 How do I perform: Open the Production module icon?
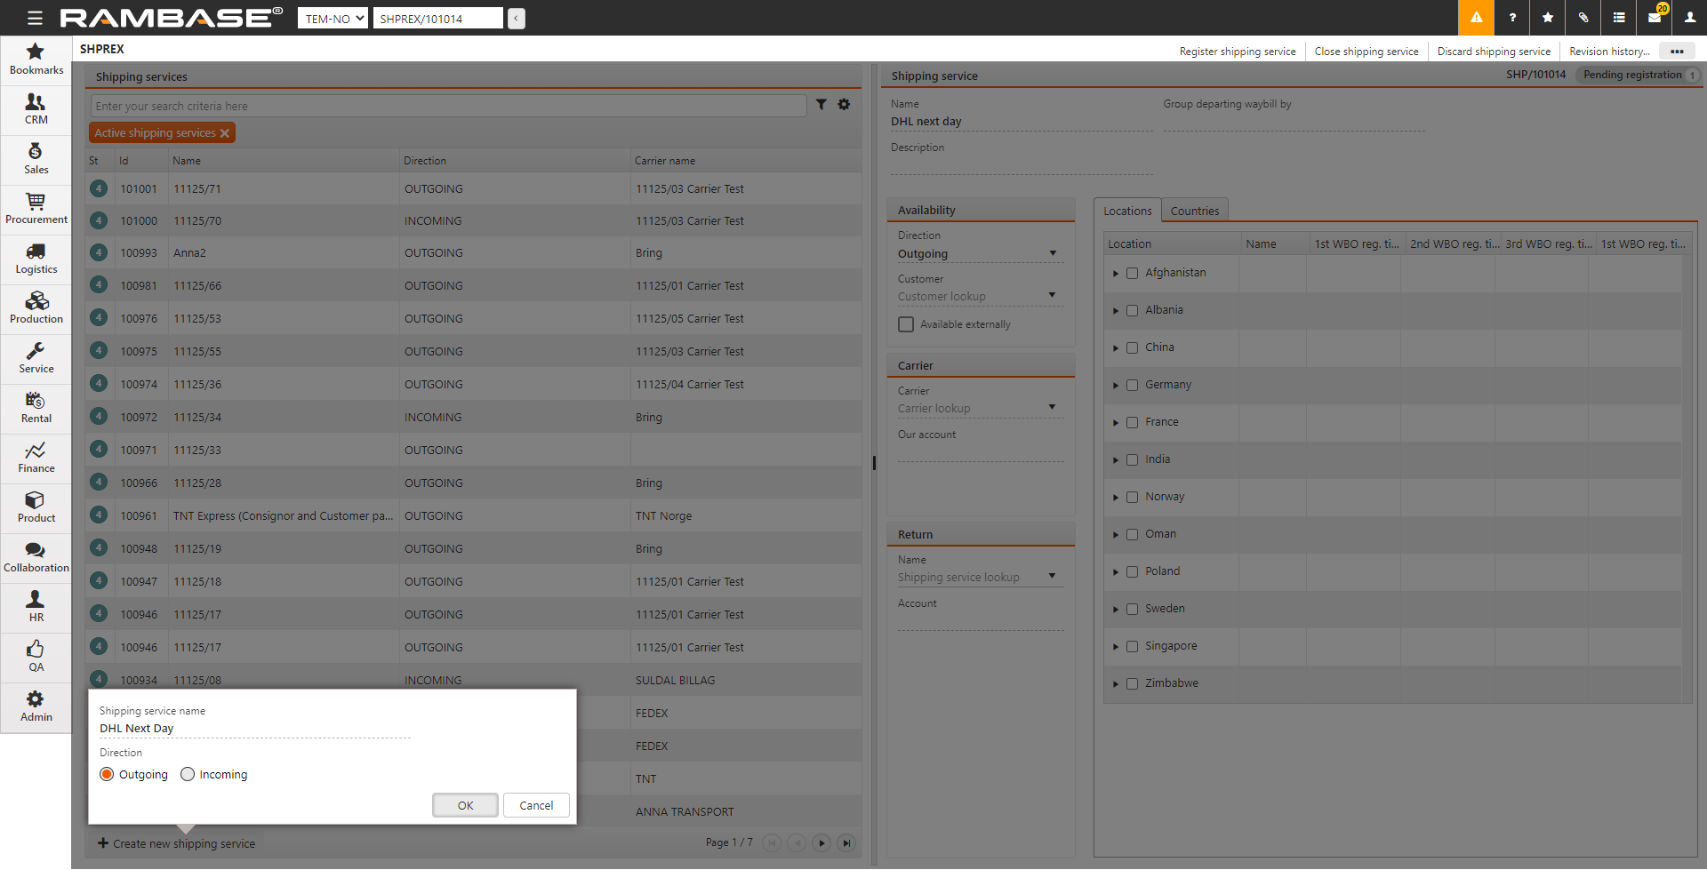[36, 307]
